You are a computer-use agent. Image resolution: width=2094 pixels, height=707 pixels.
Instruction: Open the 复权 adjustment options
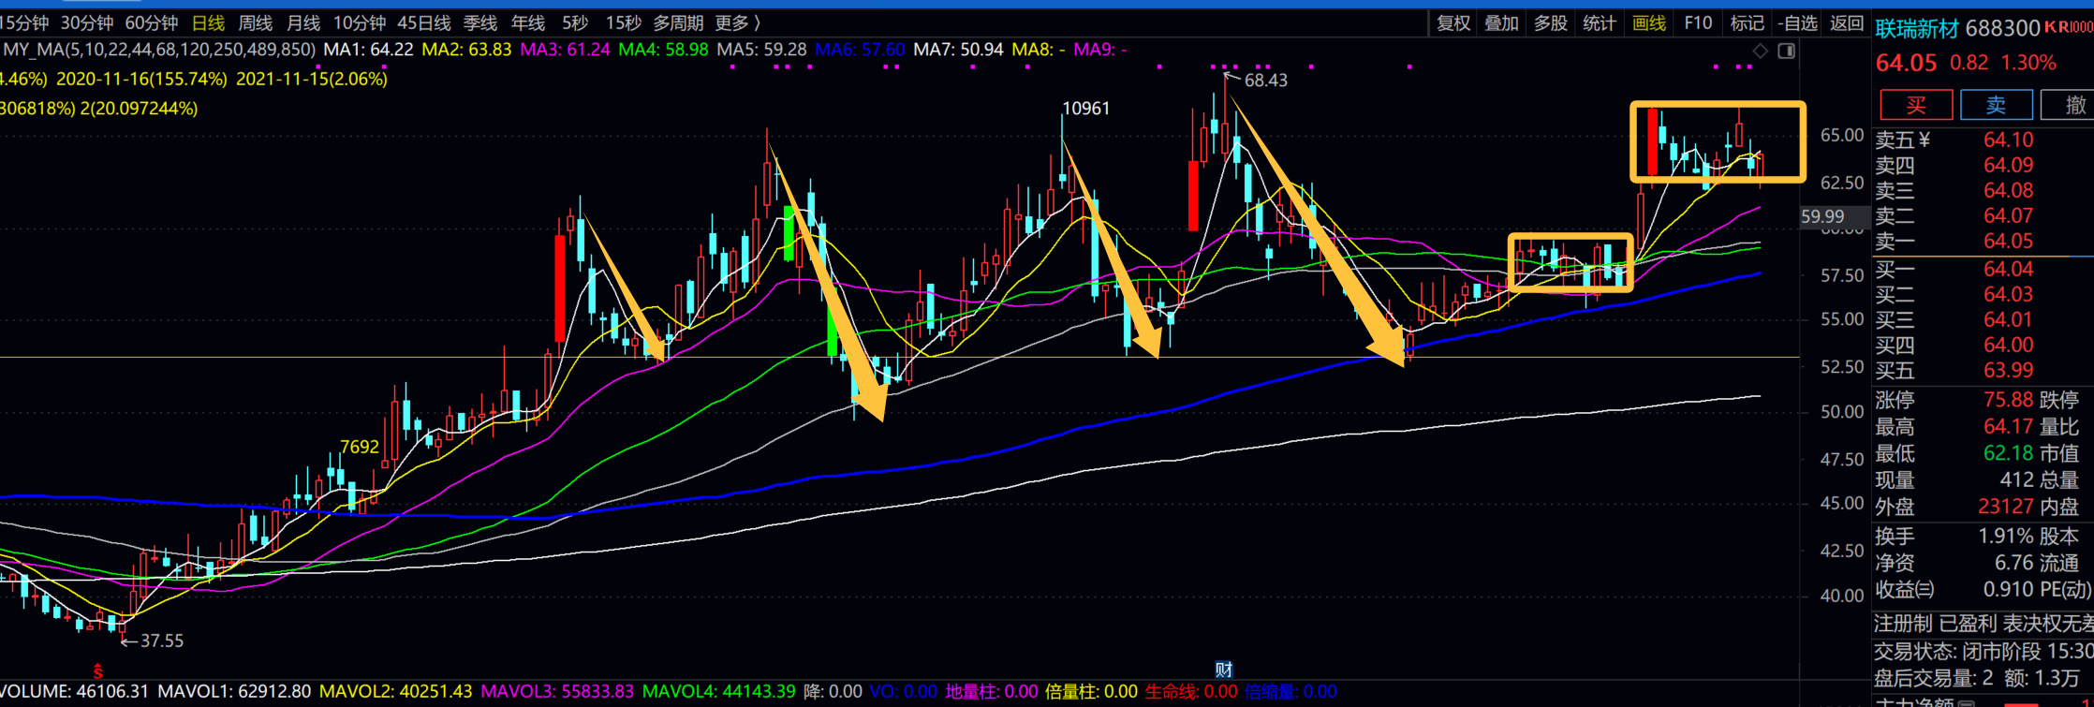pyautogui.click(x=1453, y=23)
